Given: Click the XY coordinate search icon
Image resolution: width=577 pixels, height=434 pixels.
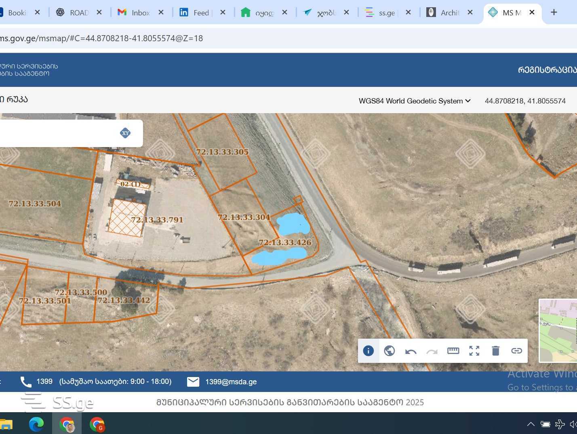Looking at the screenshot, I should click(125, 133).
